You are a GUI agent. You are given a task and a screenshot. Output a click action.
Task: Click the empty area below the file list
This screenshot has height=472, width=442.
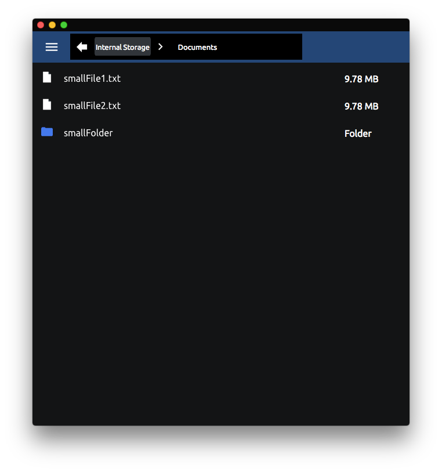click(220, 278)
